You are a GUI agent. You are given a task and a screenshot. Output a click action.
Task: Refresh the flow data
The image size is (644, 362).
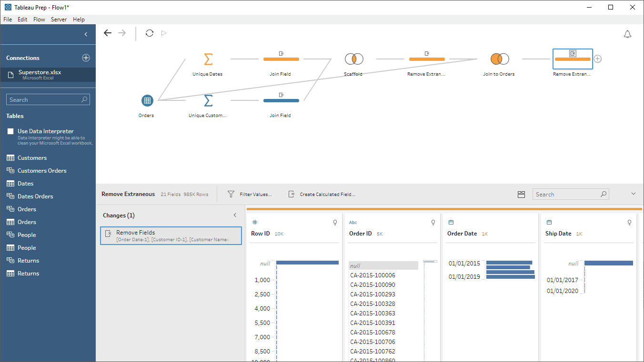[150, 33]
